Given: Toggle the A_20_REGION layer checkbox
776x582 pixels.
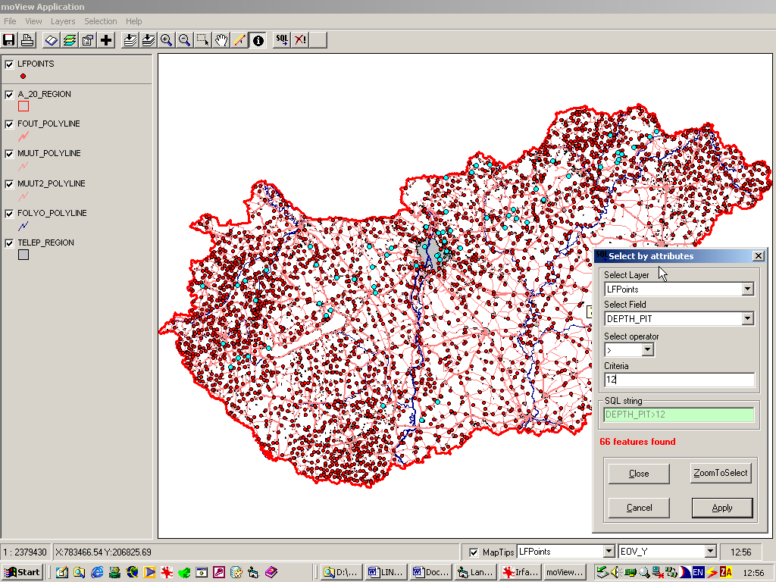Looking at the screenshot, I should (x=9, y=95).
